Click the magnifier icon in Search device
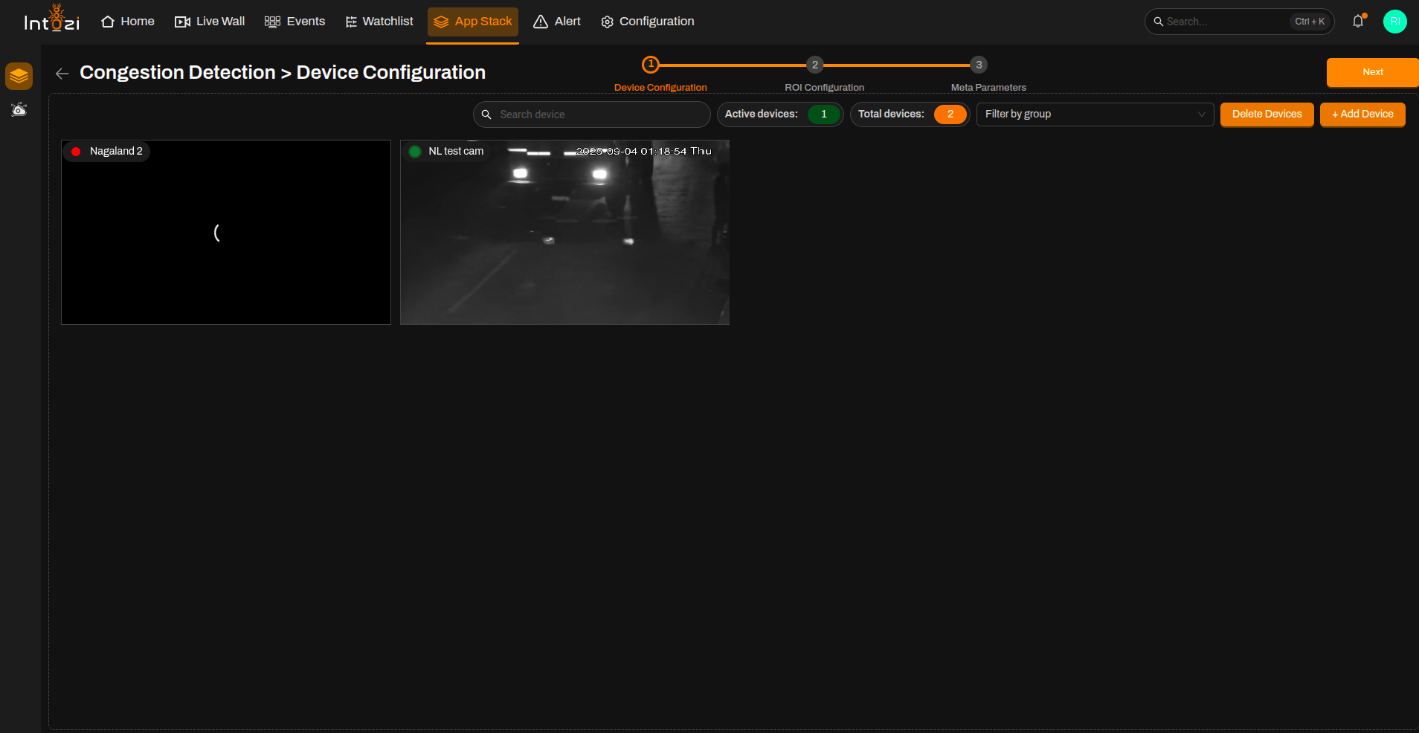1419x733 pixels. click(486, 114)
